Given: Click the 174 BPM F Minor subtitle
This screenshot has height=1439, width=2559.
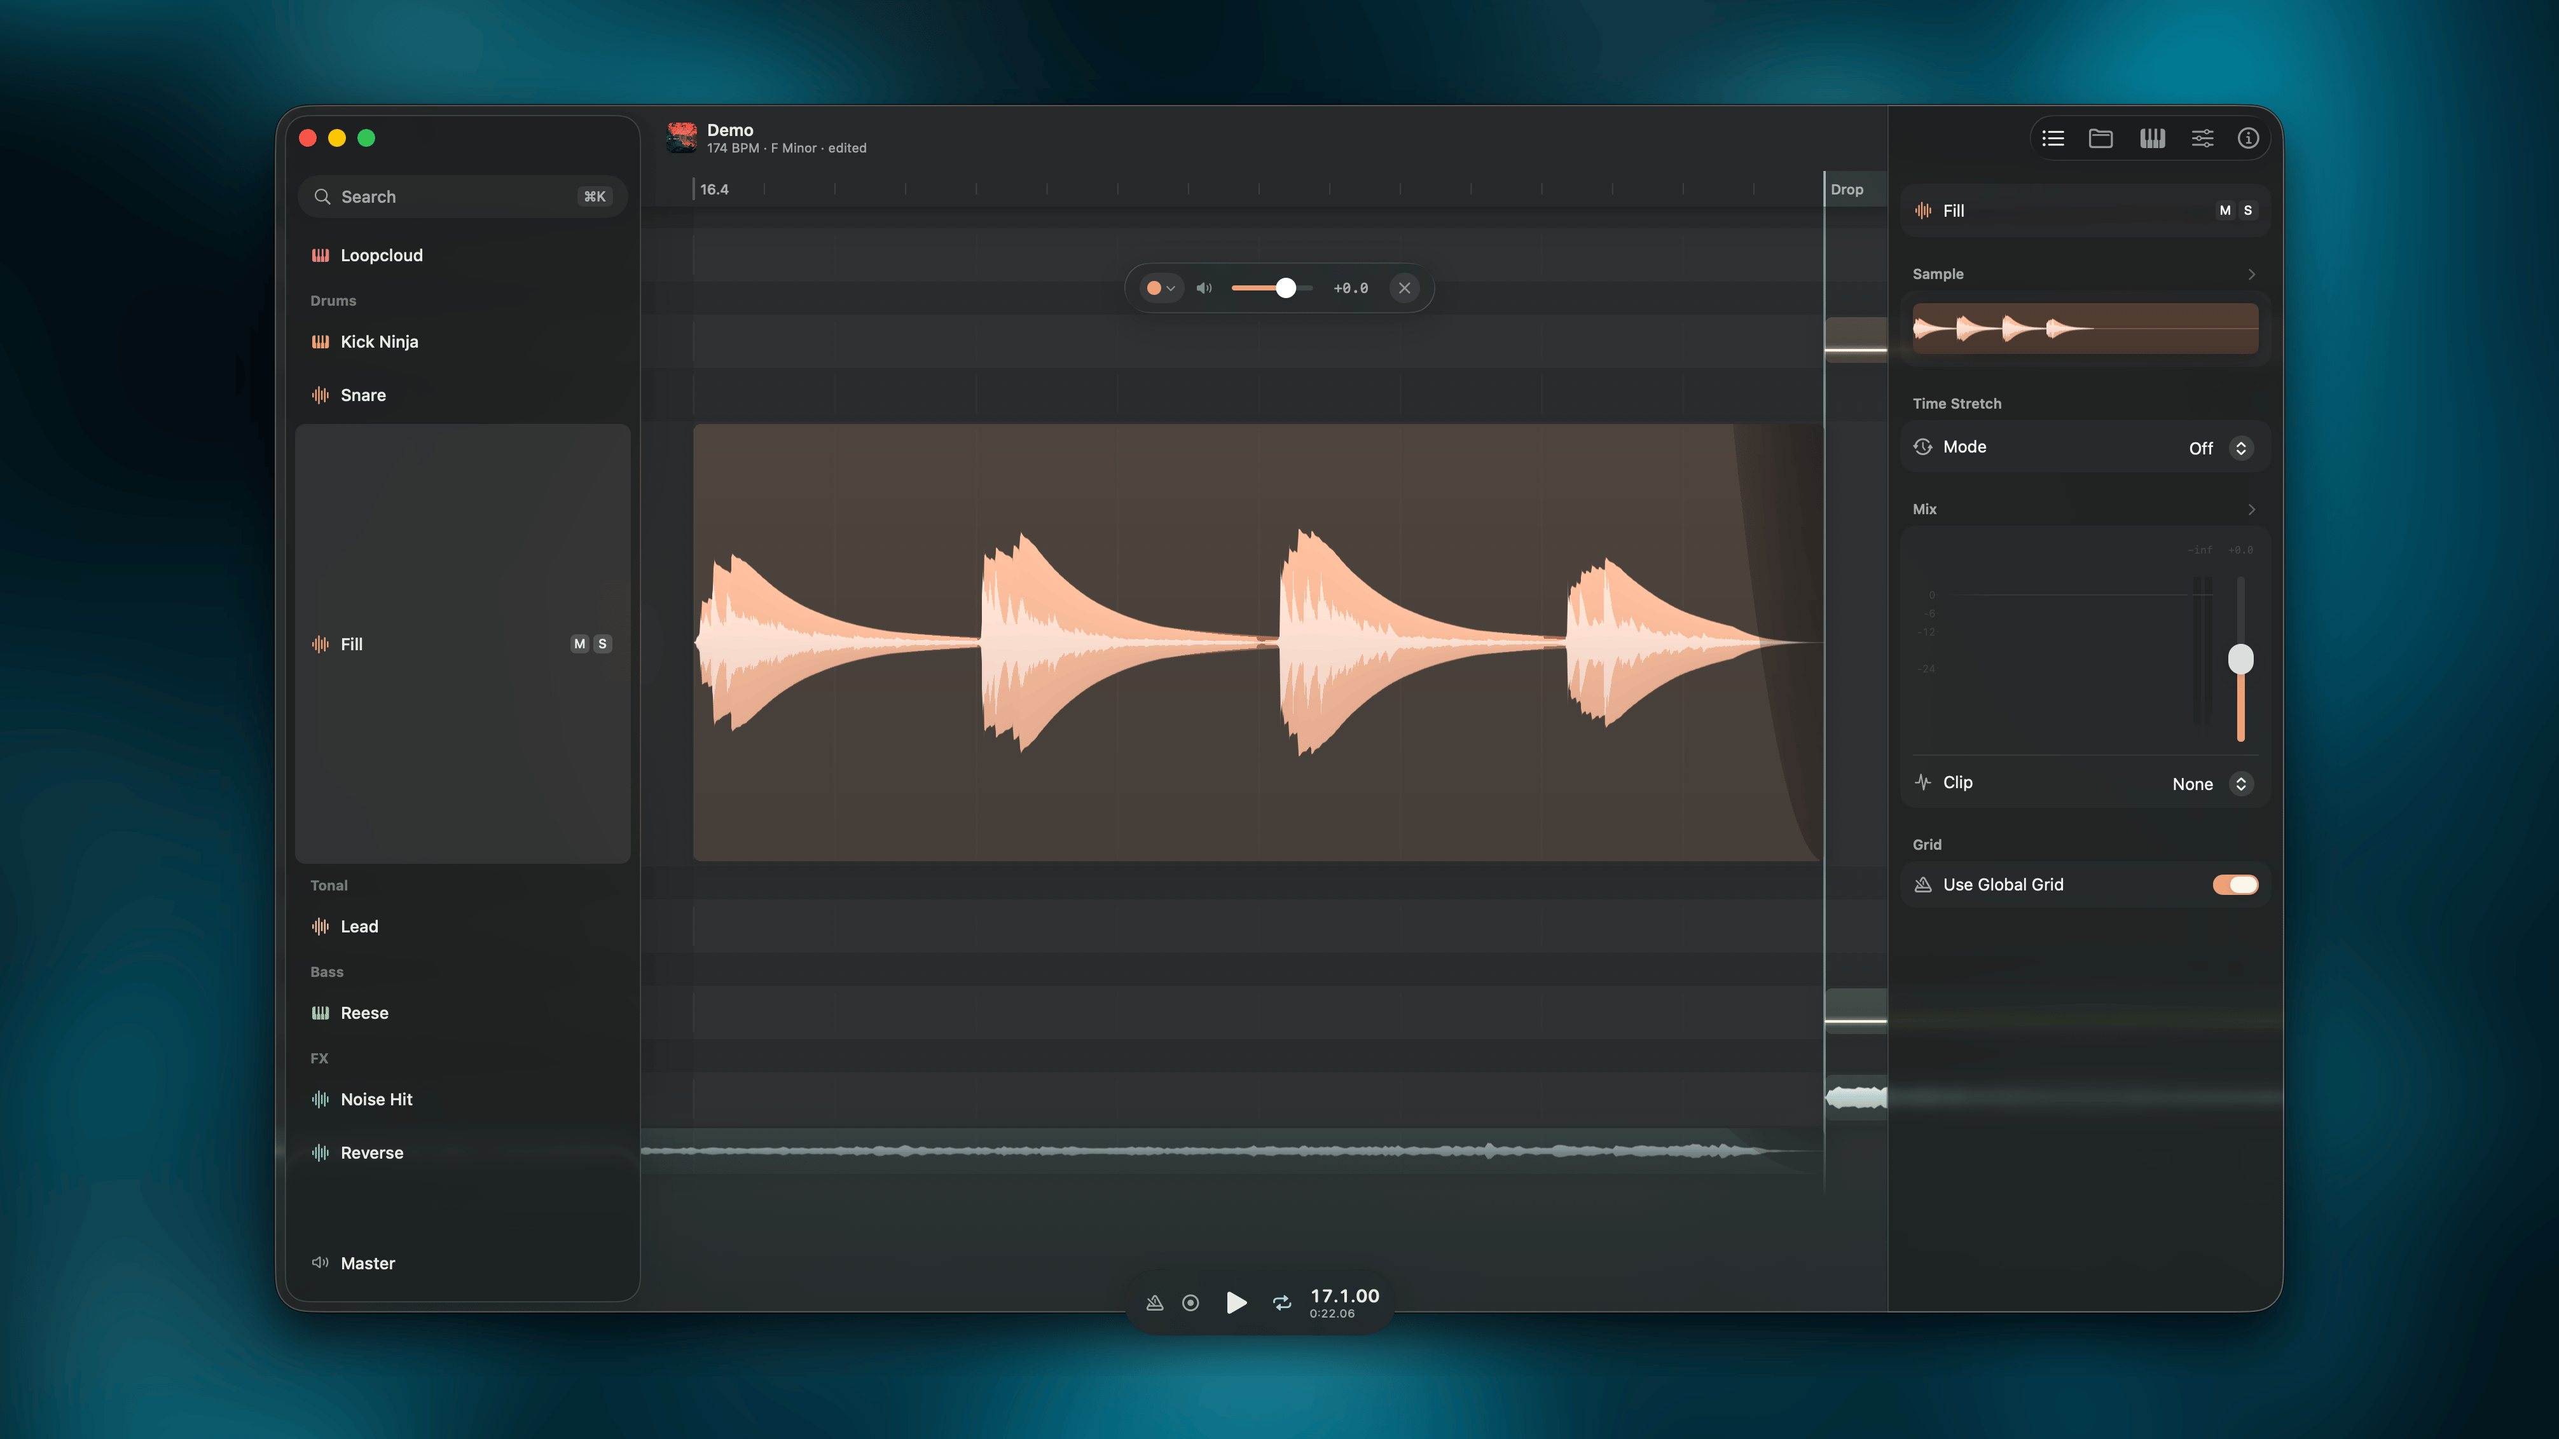Looking at the screenshot, I should (787, 148).
